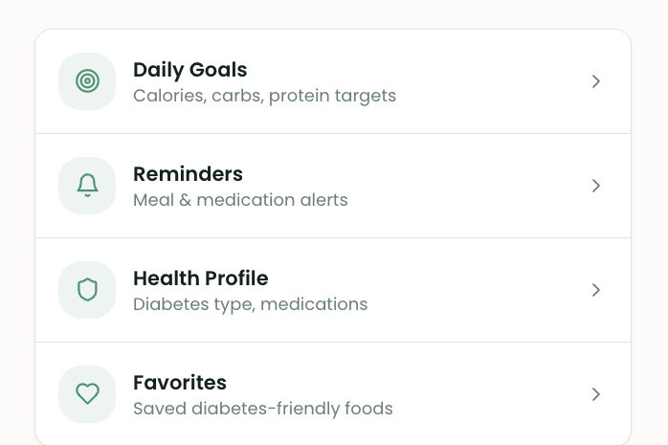Select the Reminders title

[188, 174]
